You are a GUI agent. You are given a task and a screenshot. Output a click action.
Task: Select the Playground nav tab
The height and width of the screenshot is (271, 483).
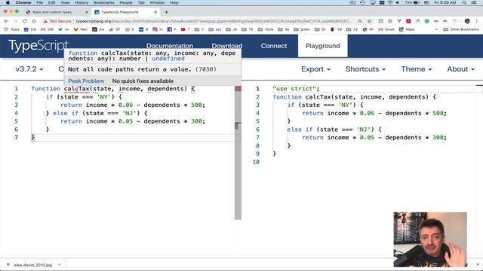(x=322, y=46)
